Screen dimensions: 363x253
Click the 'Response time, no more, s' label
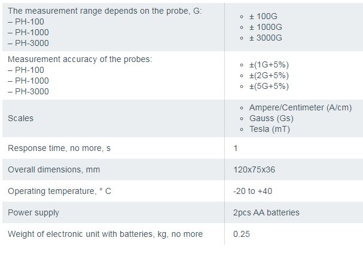pos(59,148)
